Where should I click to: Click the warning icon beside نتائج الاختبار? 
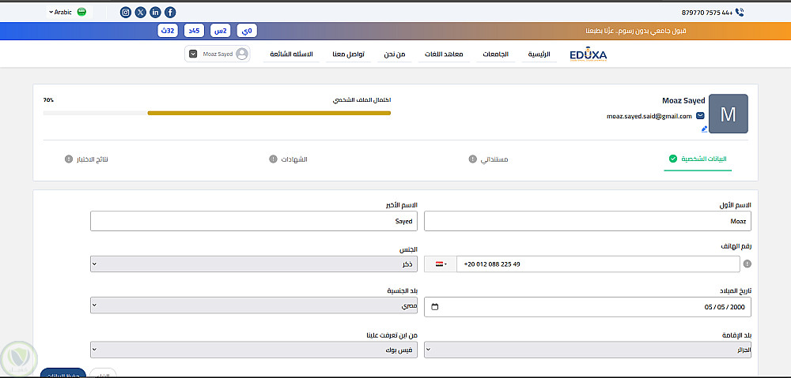click(x=69, y=159)
